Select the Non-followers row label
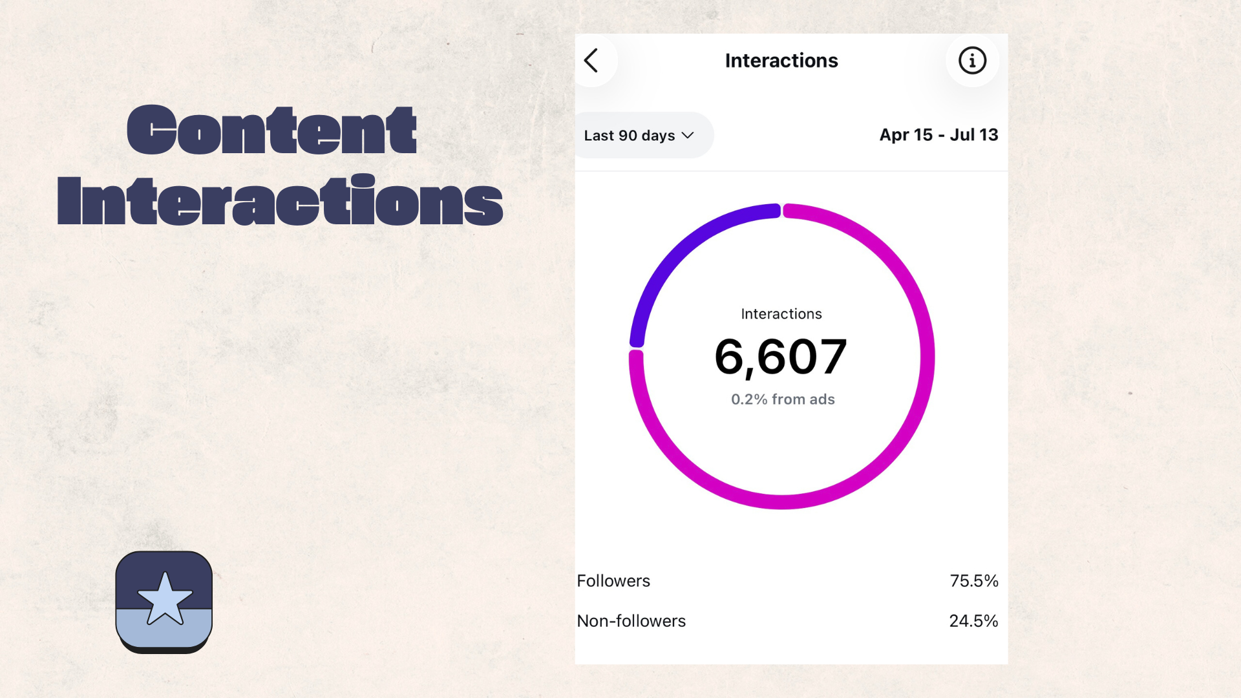 click(631, 621)
